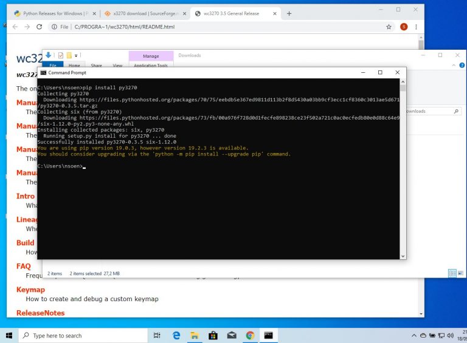467x343 pixels.
Task: Switch Explorer to details view
Action: 452,273
